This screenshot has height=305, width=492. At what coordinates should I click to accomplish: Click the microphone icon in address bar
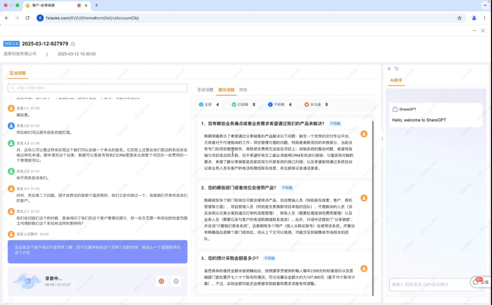coord(40,18)
